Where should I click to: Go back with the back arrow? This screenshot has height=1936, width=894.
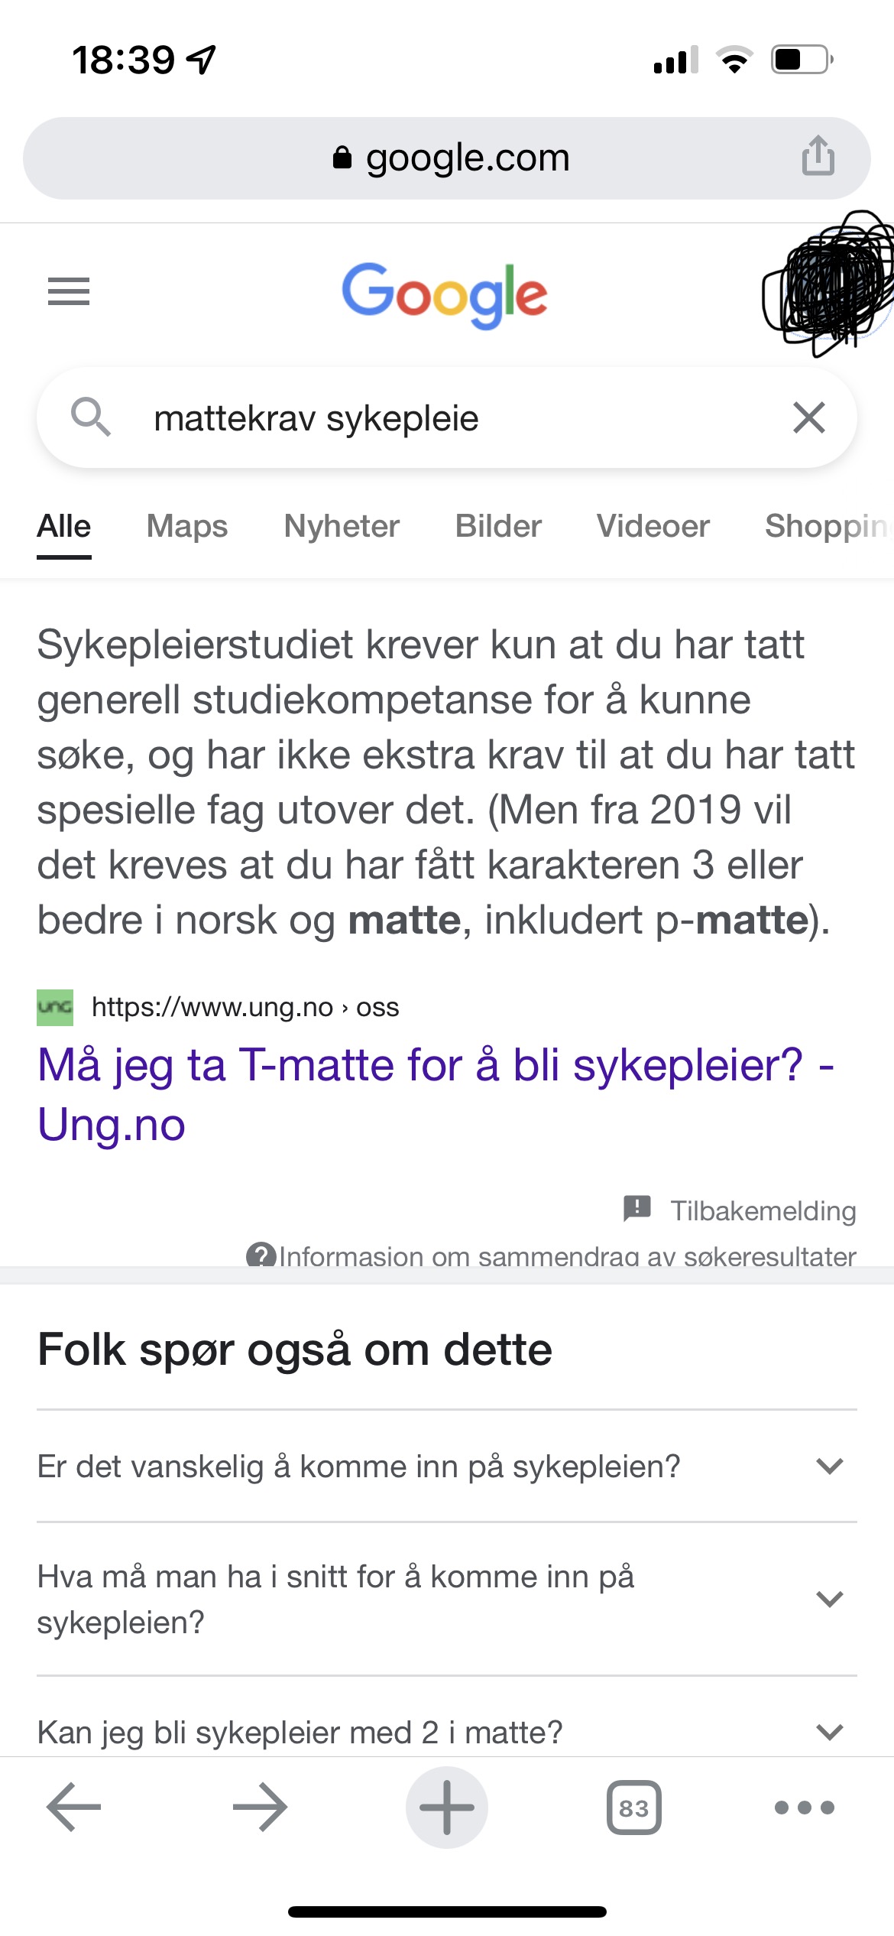[x=73, y=1808]
